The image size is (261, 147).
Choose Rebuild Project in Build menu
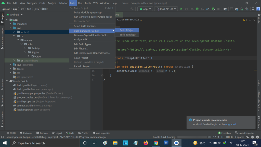click(x=92, y=66)
